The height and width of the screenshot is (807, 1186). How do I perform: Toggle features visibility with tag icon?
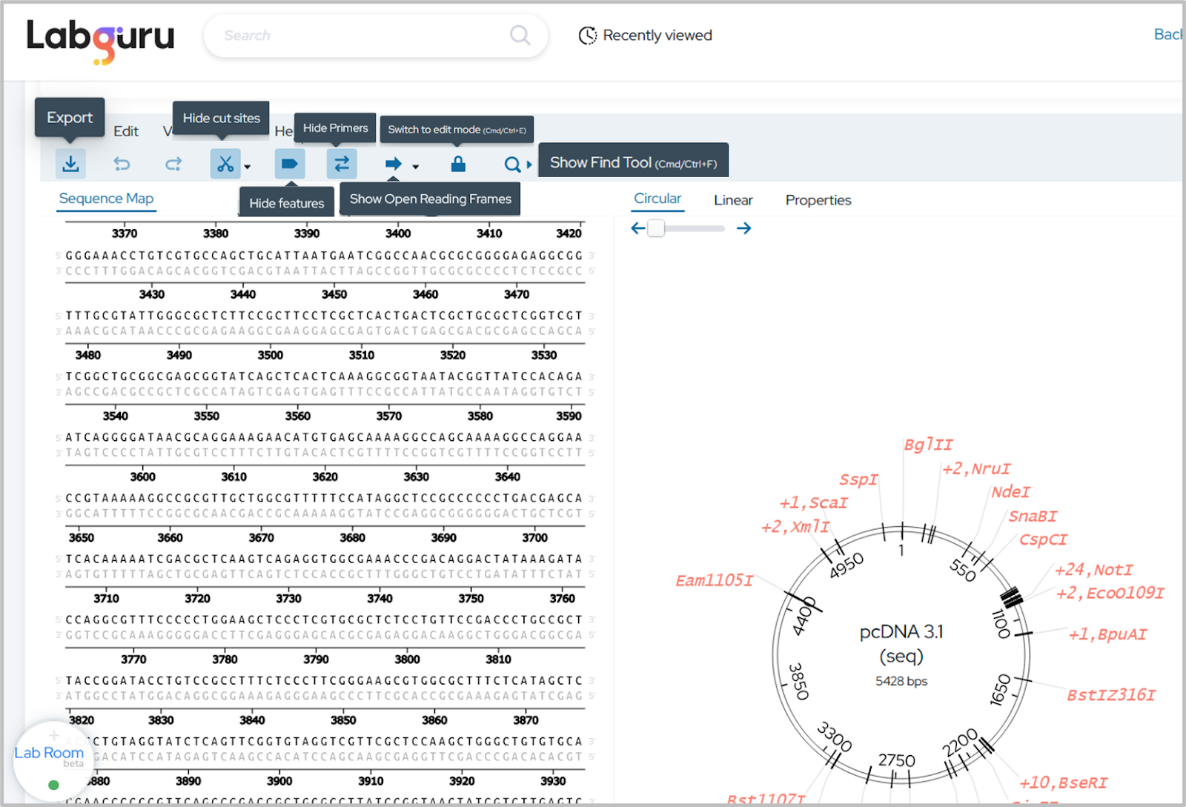coord(290,164)
